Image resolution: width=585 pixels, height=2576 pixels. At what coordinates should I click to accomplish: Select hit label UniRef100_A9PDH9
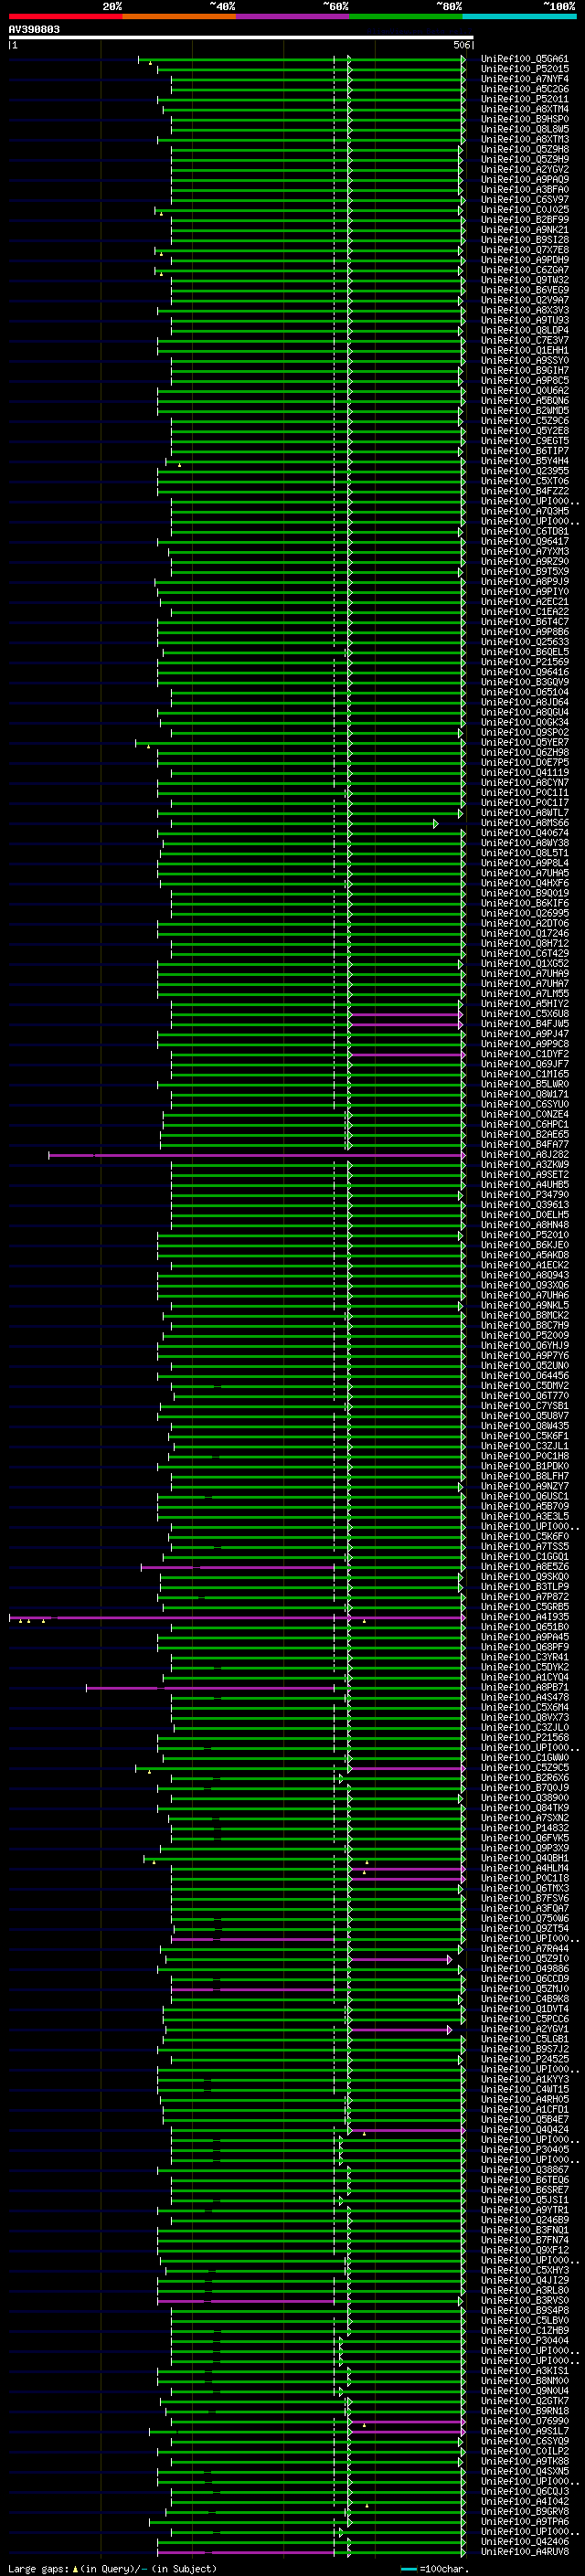(x=524, y=260)
